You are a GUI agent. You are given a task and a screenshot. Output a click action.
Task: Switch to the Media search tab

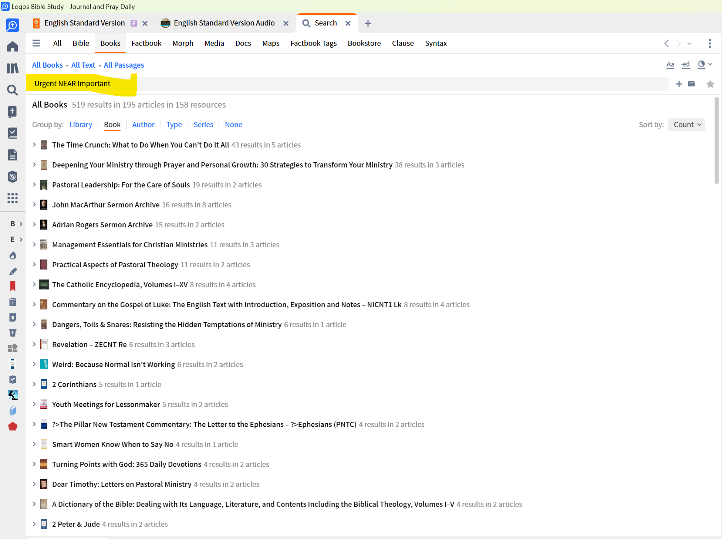point(214,43)
